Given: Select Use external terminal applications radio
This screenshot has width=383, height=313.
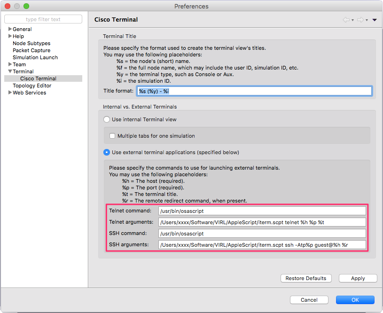Looking at the screenshot, I should point(107,152).
